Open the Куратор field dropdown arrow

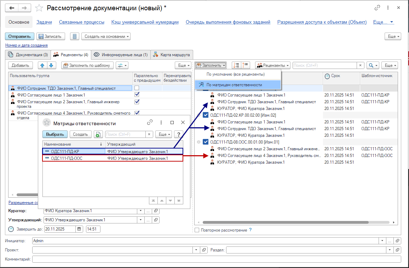pyautogui.click(x=140, y=211)
